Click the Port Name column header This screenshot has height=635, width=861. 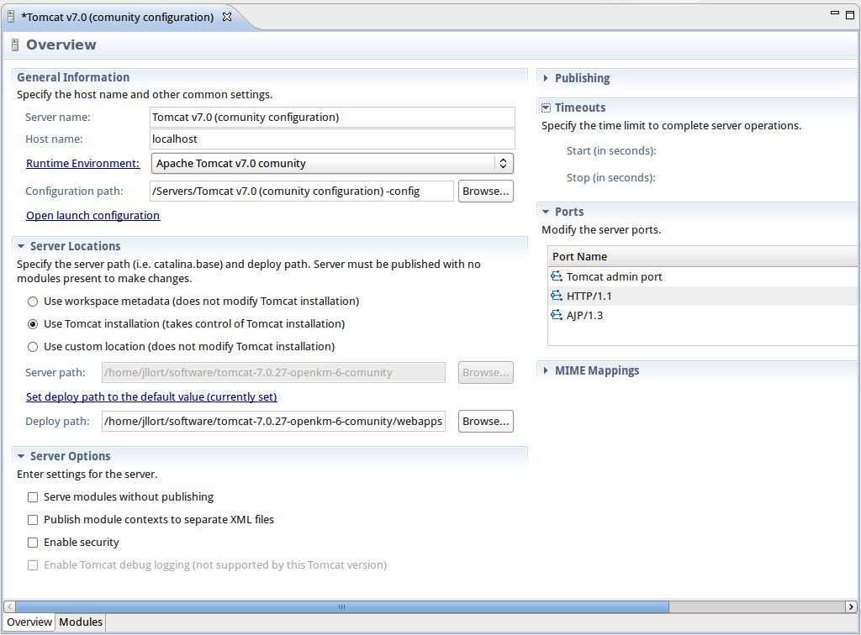pyautogui.click(x=703, y=256)
